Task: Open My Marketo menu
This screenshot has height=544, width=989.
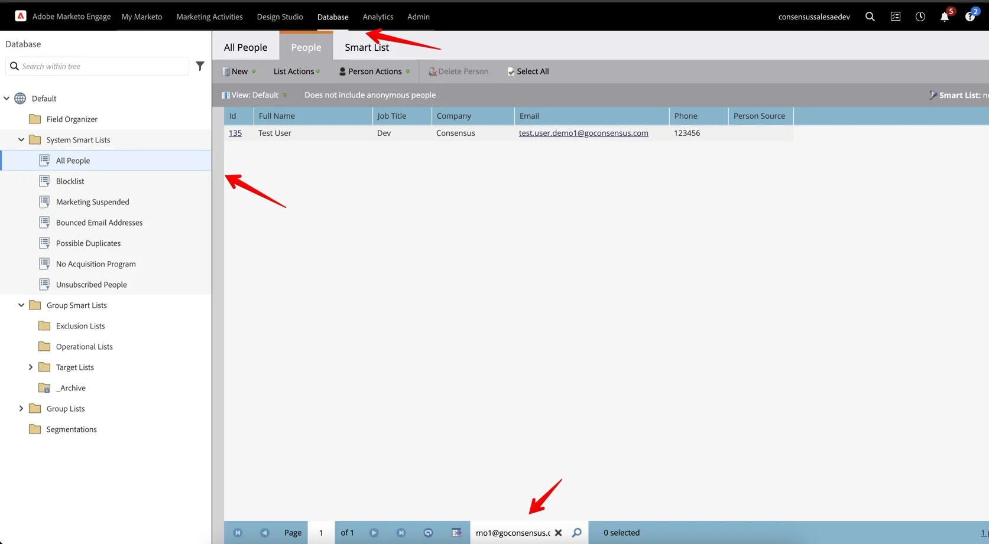Action: [x=142, y=17]
